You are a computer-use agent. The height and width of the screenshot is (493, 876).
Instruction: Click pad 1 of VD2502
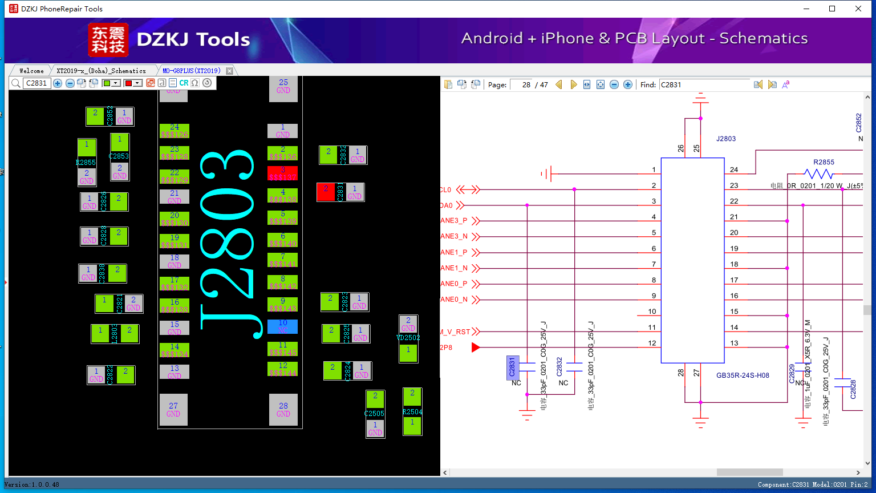pos(408,353)
